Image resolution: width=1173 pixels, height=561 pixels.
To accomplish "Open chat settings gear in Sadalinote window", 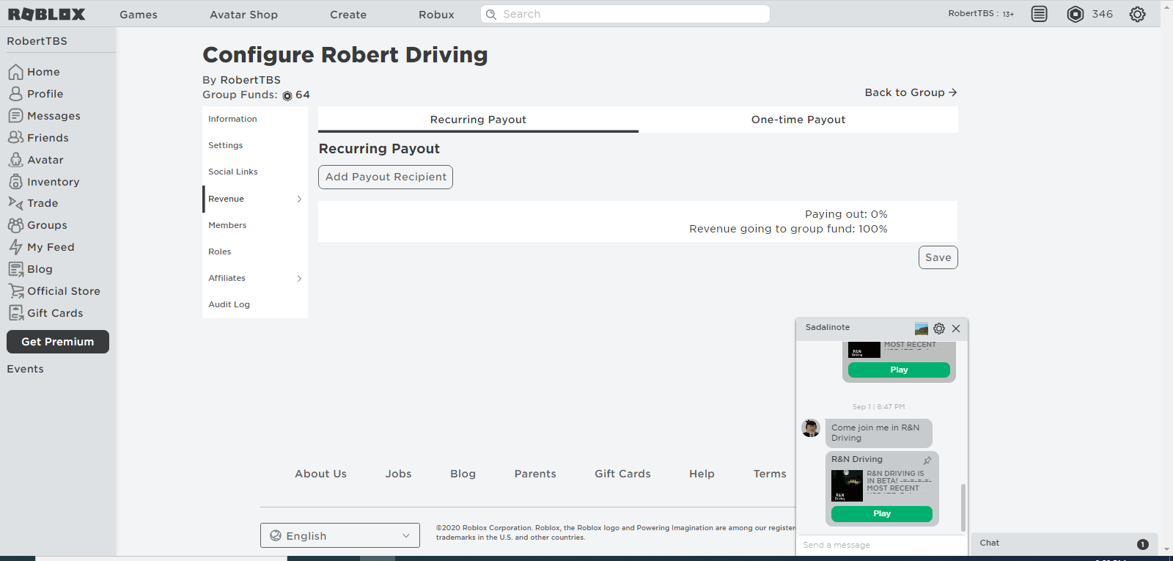I will click(x=939, y=329).
